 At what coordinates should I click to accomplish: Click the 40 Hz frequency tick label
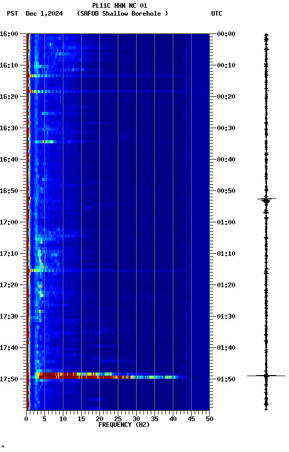[173, 419]
